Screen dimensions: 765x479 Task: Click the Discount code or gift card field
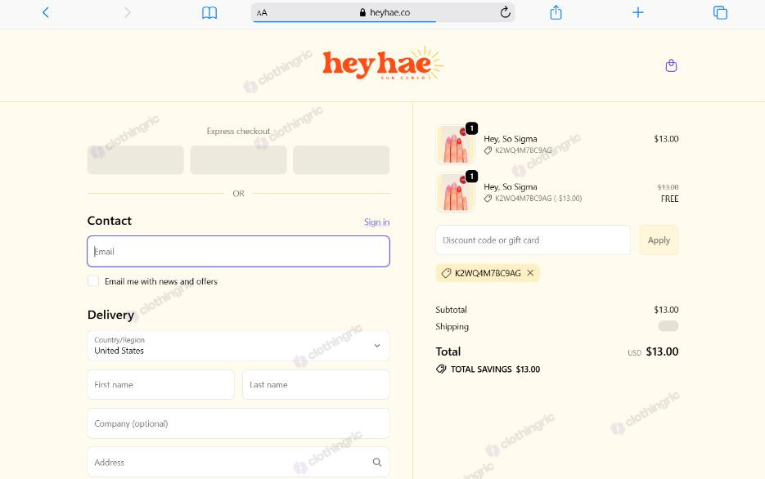(x=533, y=239)
